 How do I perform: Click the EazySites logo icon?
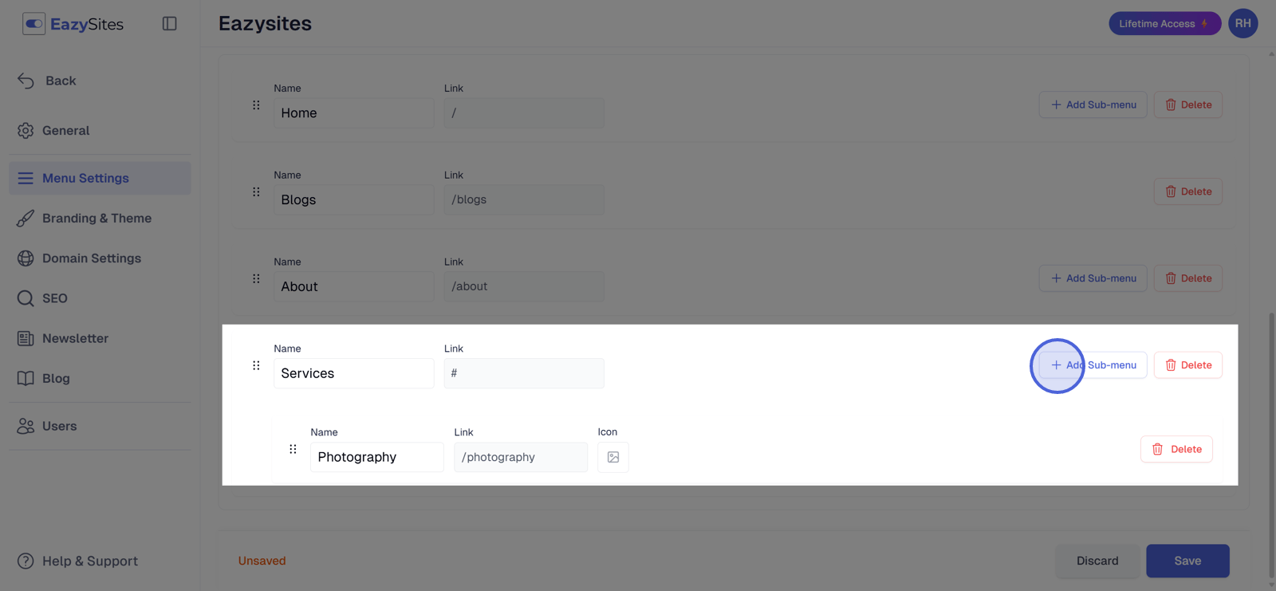coord(33,24)
